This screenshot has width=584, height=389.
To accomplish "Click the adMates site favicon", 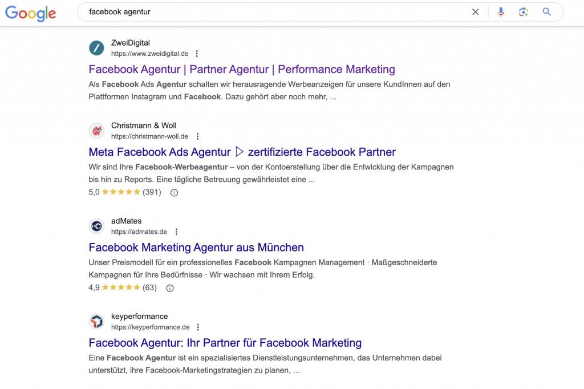I will tap(96, 226).
